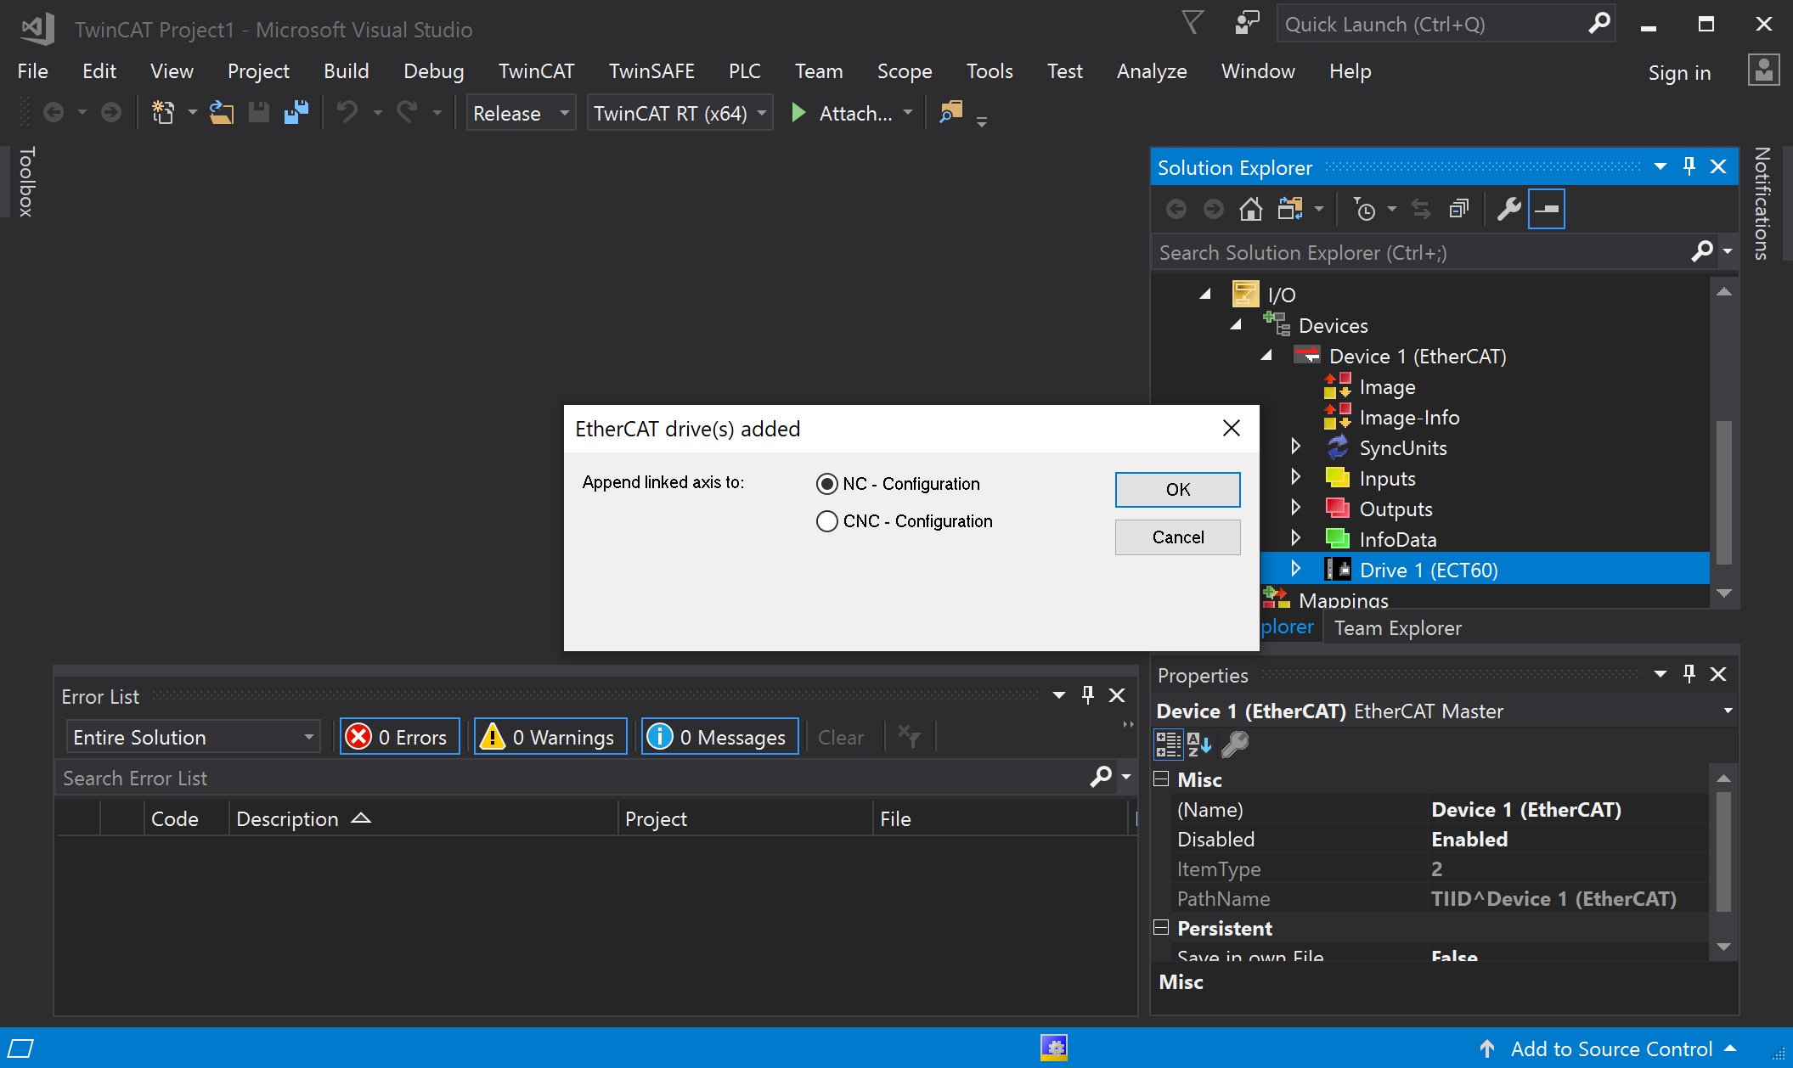
Task: Collapse the I/O tree node
Action: [1205, 295]
